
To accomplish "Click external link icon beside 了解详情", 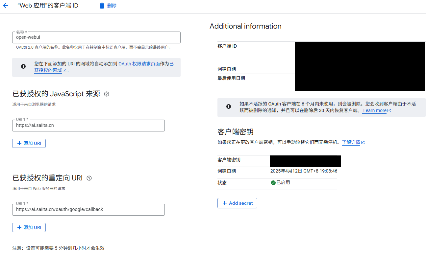I will click(363, 142).
